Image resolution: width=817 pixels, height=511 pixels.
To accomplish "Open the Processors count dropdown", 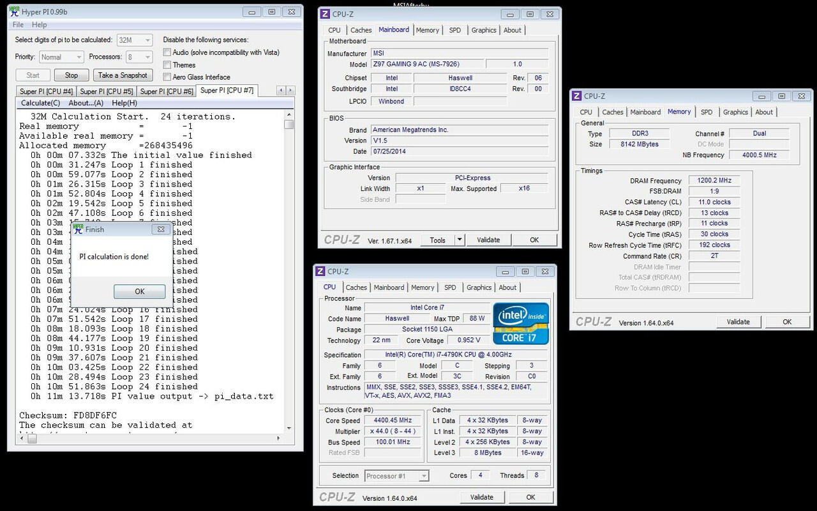I will (x=139, y=57).
